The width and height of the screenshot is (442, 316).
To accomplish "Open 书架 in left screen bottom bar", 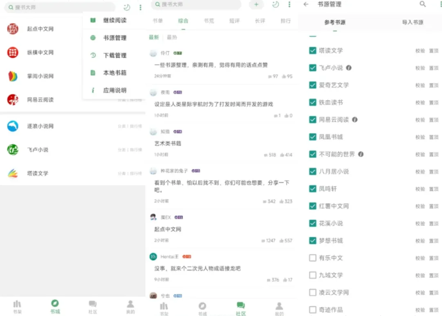I will 17,307.
